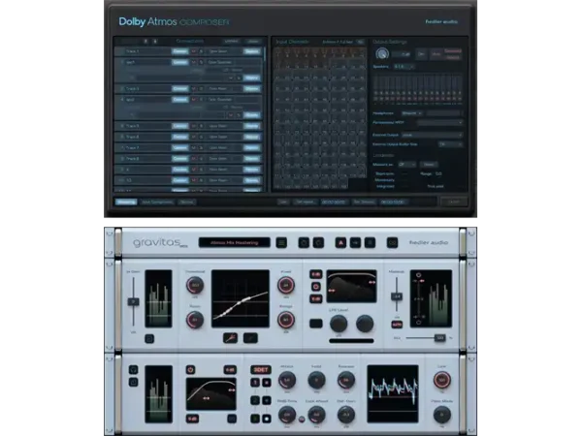Select the second tab in Composer bottom bar

157,202
